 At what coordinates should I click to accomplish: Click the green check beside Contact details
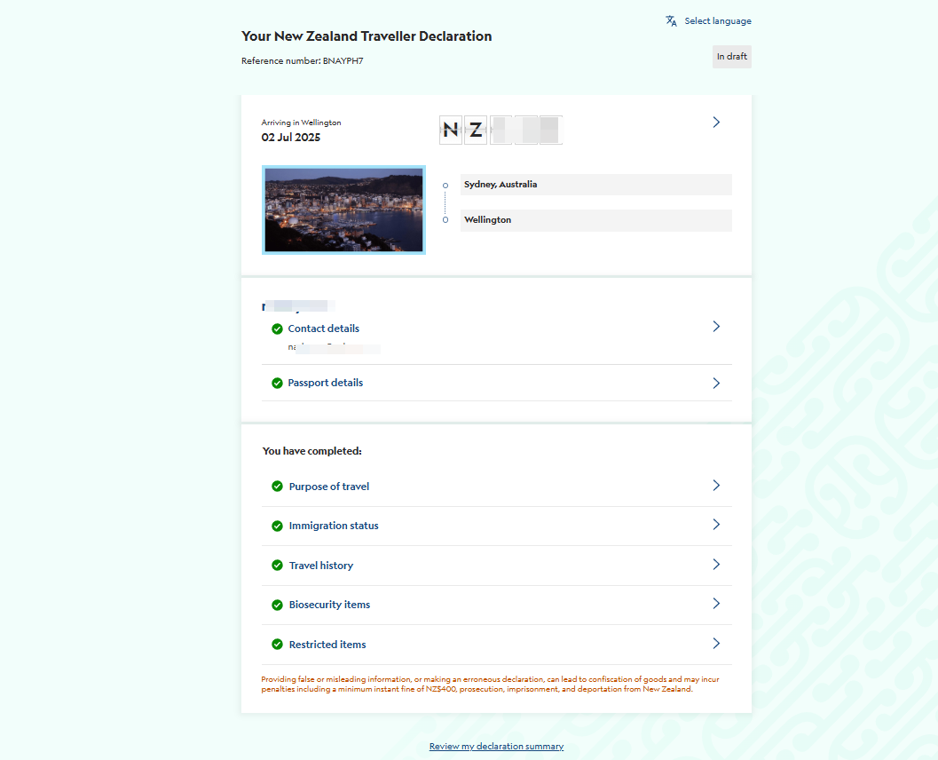click(x=277, y=329)
